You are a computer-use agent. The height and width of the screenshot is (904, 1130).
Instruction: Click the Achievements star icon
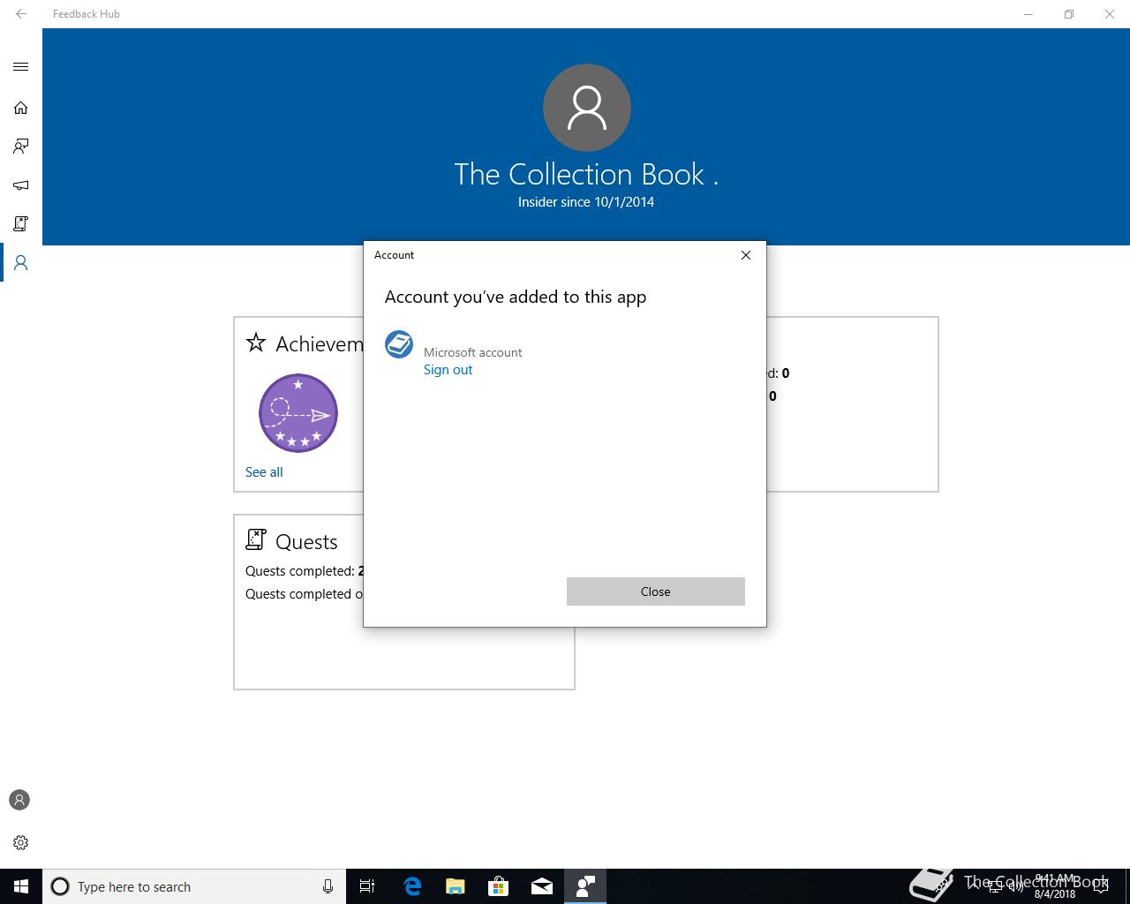[256, 343]
